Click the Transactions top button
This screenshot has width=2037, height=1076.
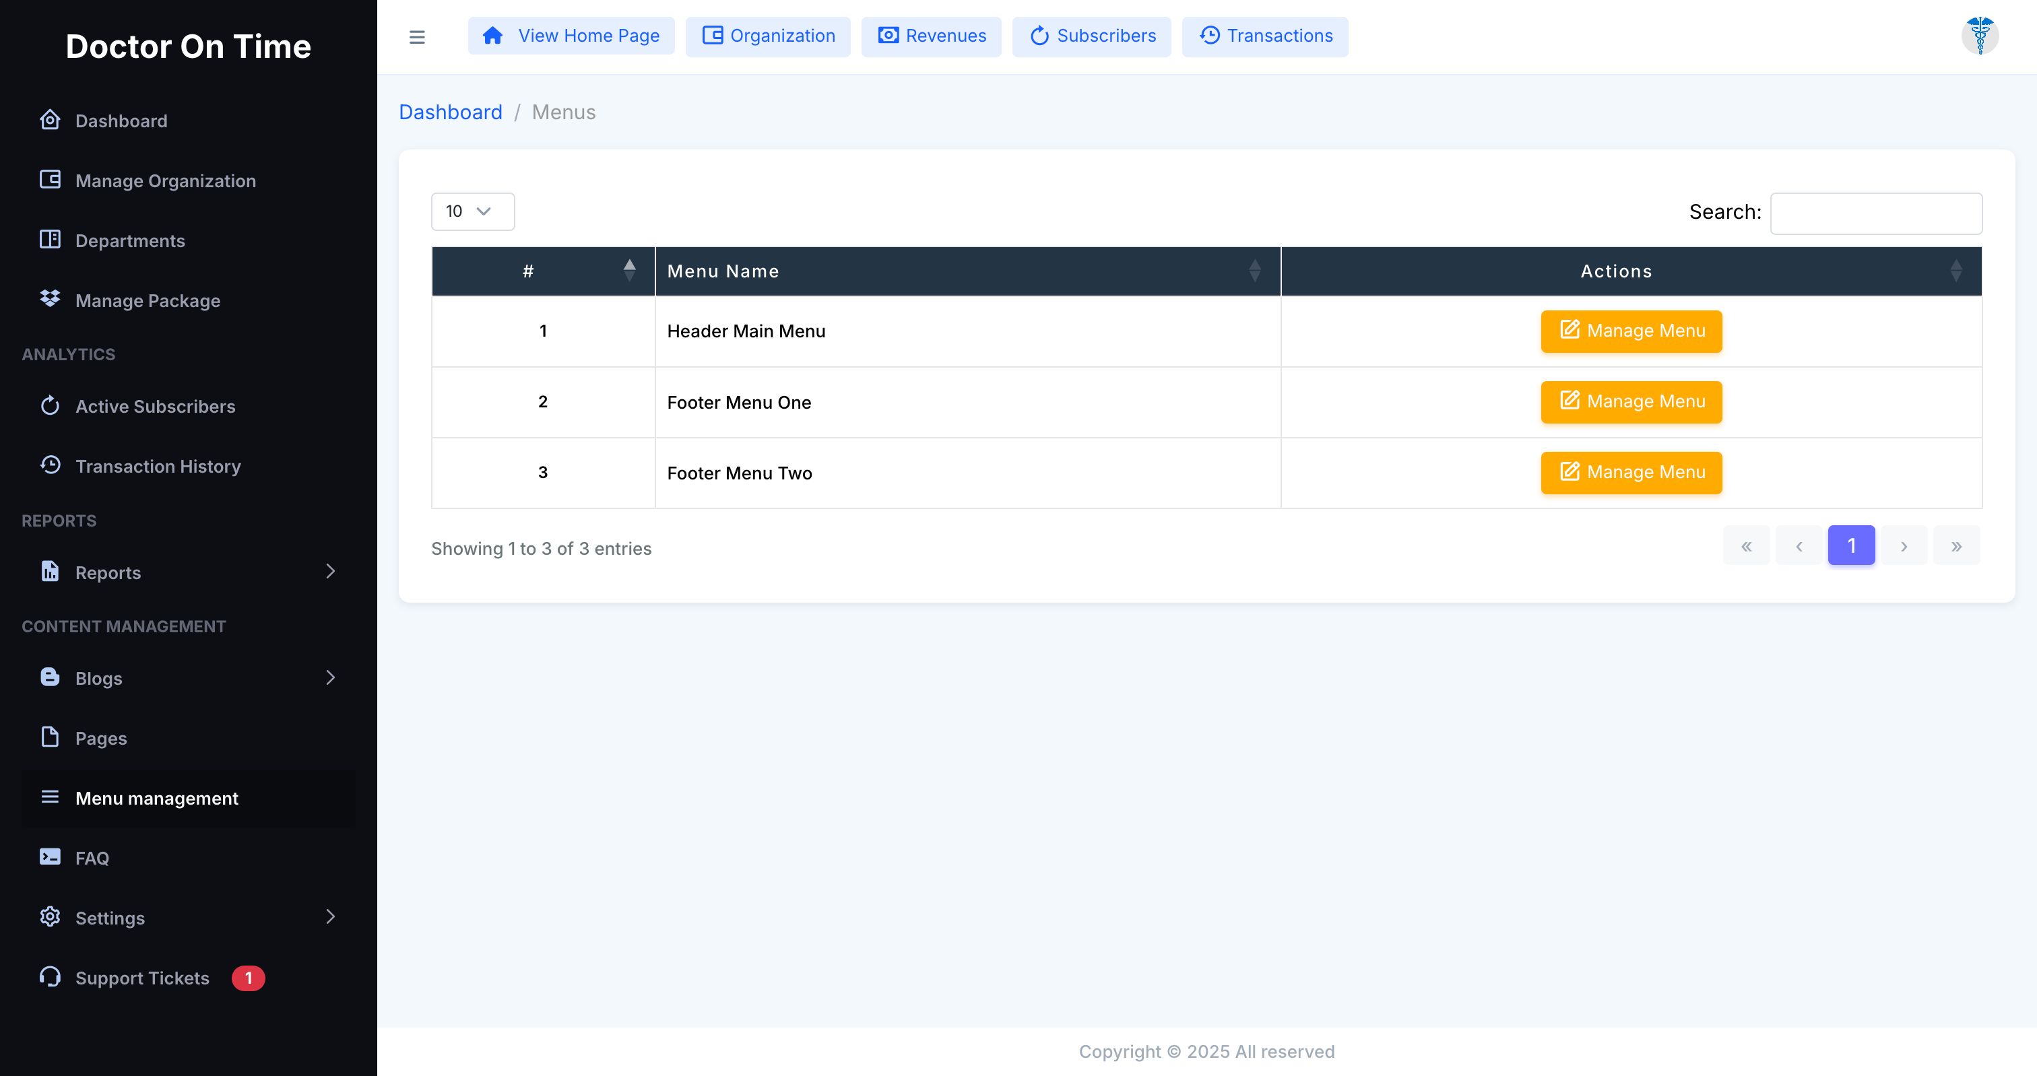(1265, 36)
